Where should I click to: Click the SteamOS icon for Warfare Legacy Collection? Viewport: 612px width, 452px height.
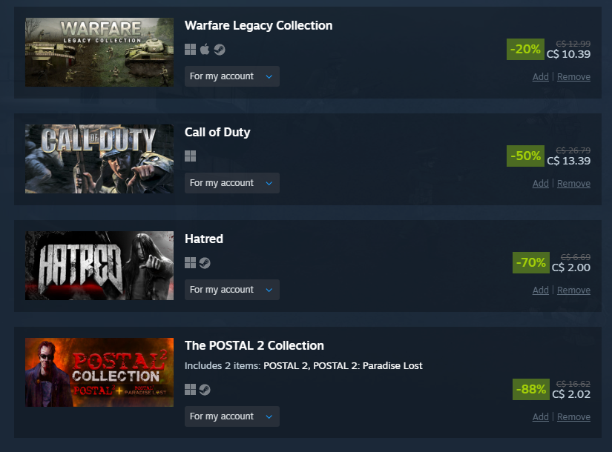[x=220, y=50]
